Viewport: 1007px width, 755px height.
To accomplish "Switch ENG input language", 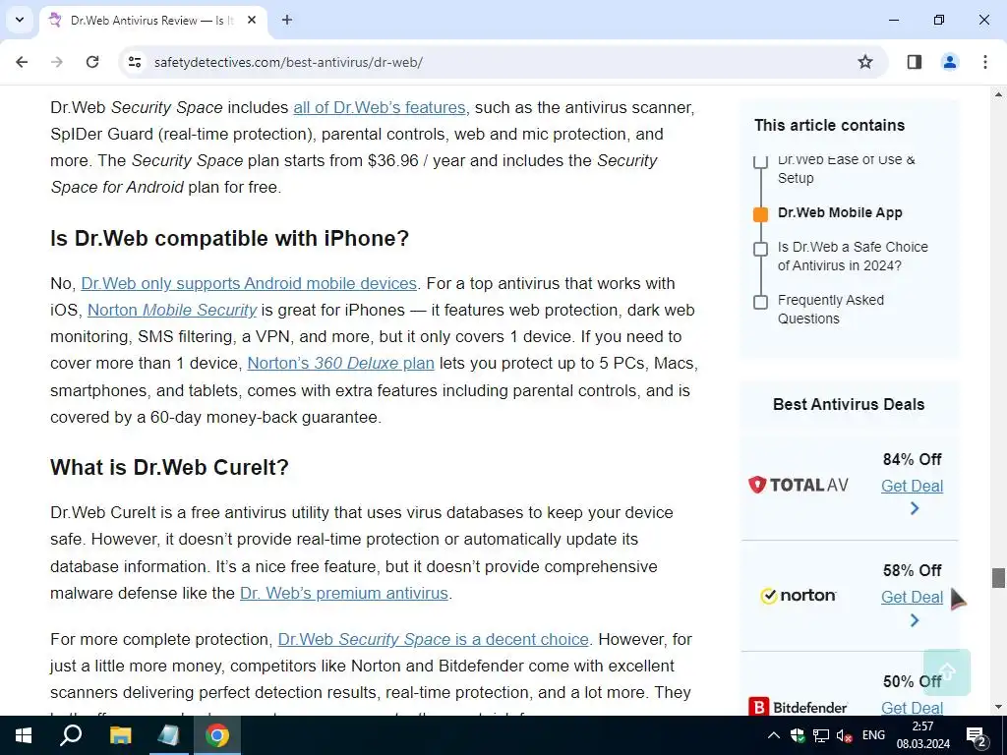I will tap(873, 735).
